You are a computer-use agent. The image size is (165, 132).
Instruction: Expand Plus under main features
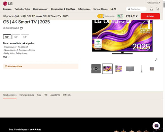tap(6, 57)
